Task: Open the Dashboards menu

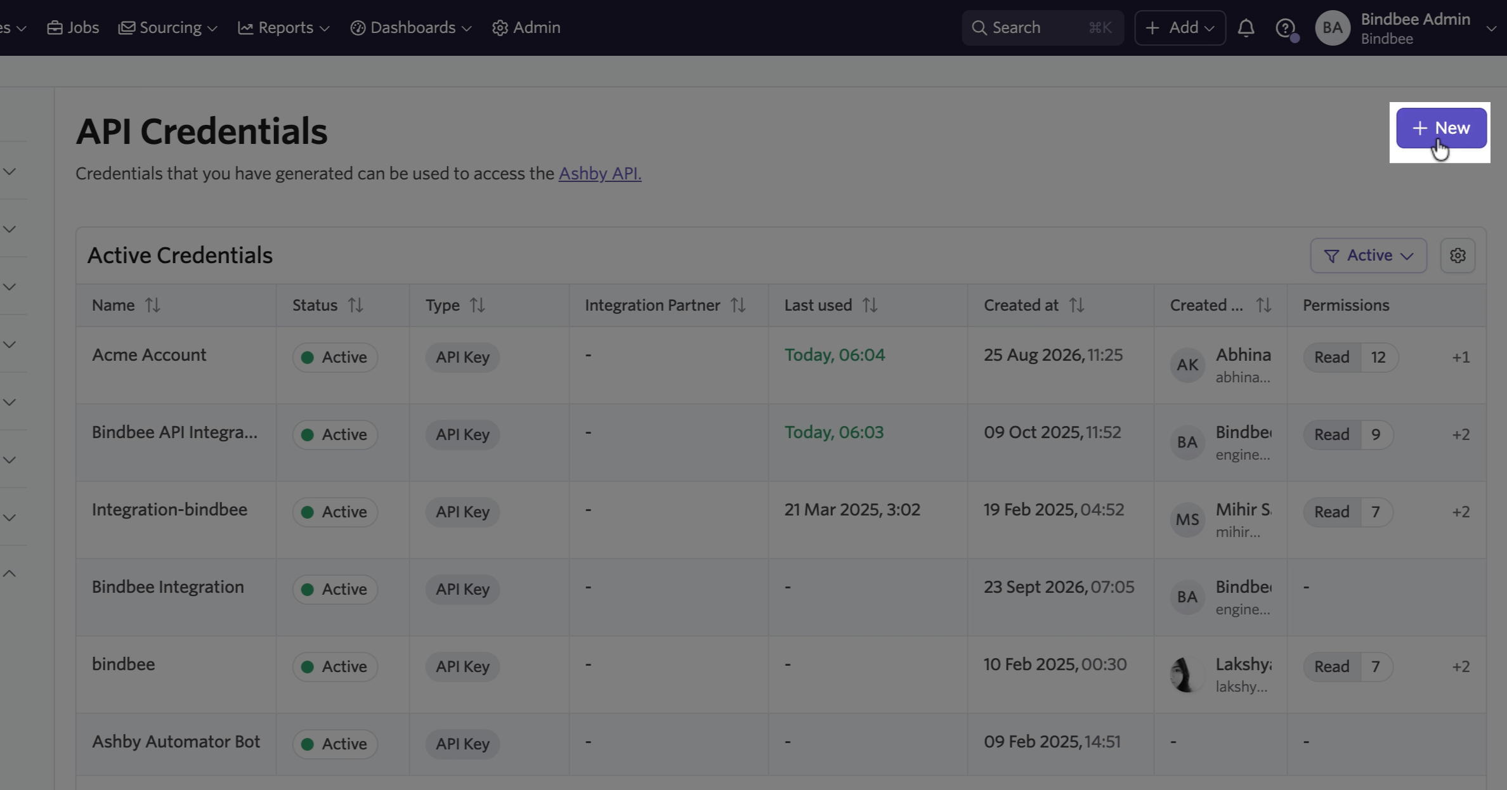Action: 411,28
